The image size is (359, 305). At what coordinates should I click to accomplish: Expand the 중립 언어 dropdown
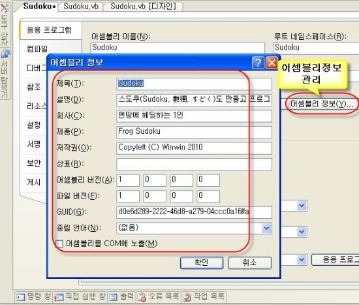coord(266,228)
